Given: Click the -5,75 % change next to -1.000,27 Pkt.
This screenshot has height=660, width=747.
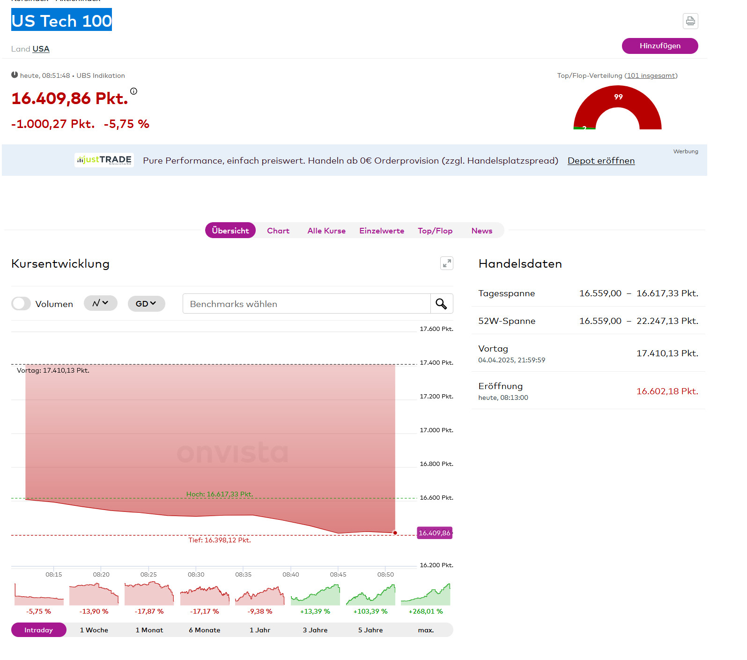Looking at the screenshot, I should 126,124.
